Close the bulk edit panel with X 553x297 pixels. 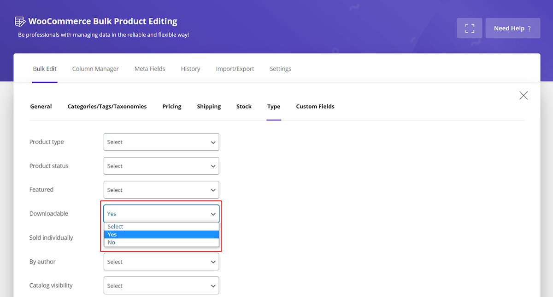[524, 95]
